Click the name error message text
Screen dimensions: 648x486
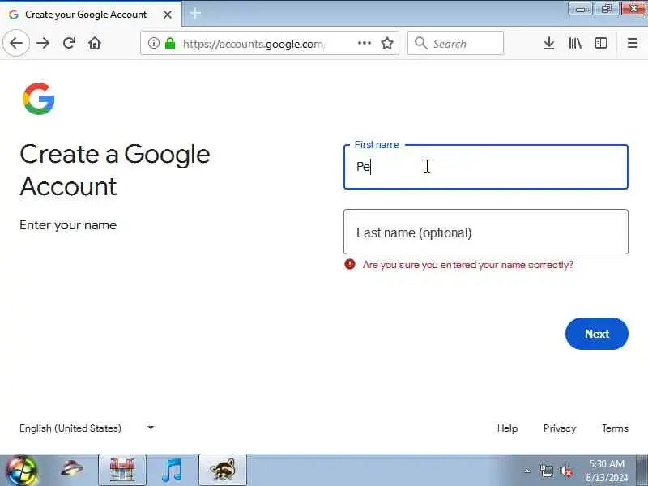tap(468, 265)
